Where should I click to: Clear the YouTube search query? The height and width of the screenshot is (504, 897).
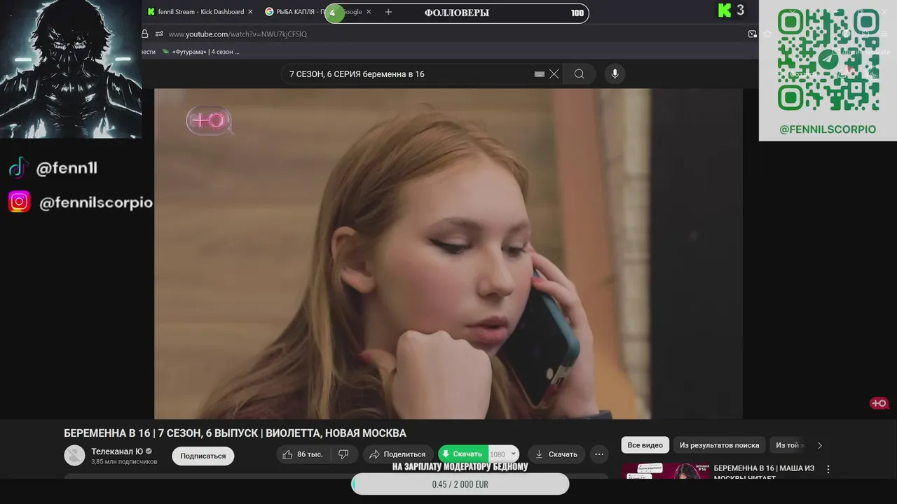tap(554, 74)
